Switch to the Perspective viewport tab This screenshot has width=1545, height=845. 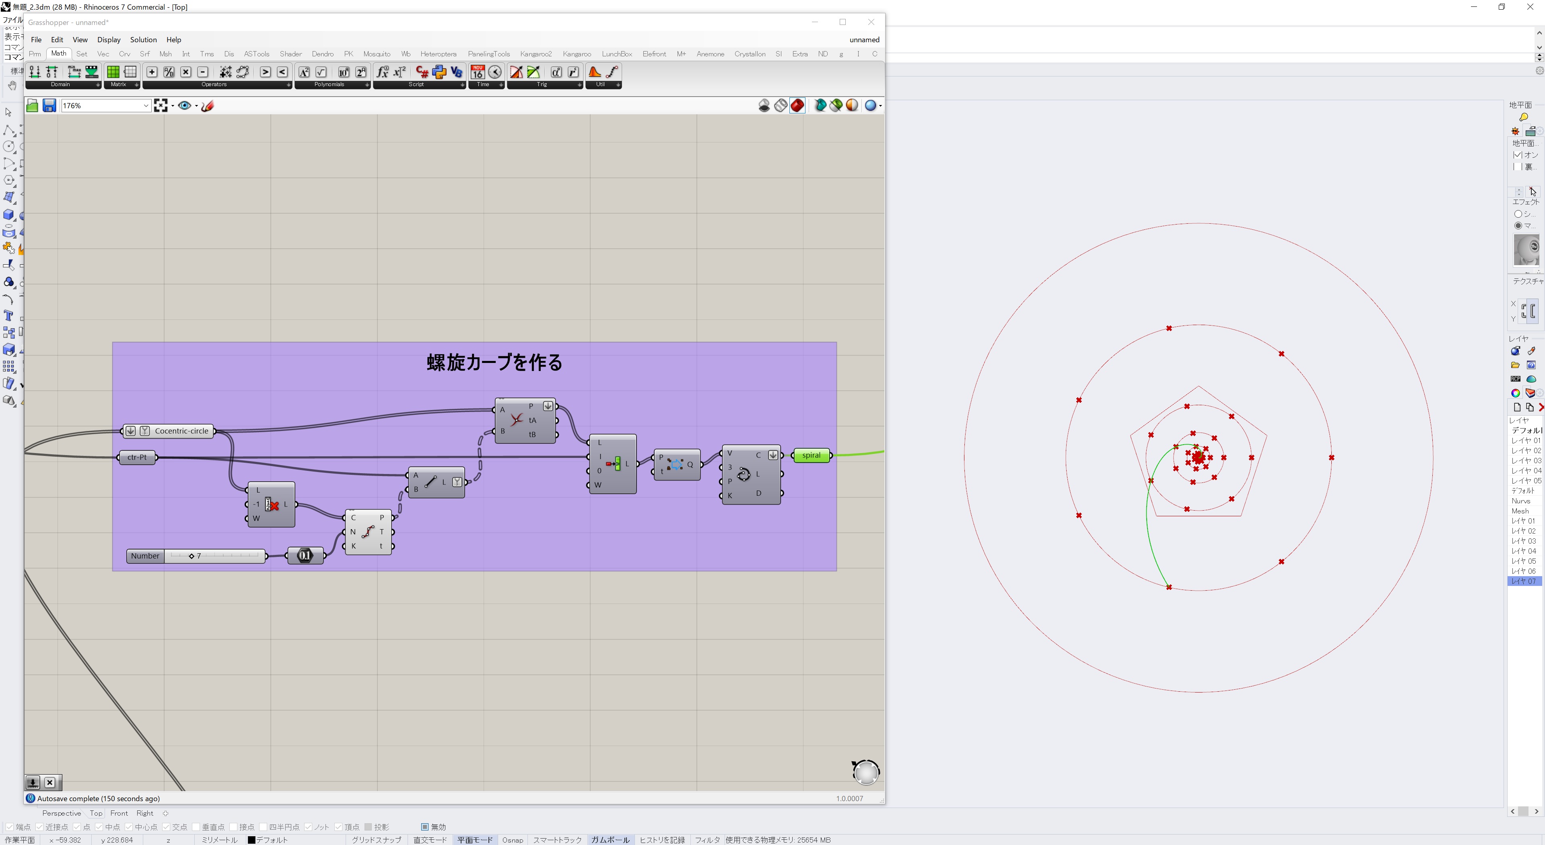[61, 813]
